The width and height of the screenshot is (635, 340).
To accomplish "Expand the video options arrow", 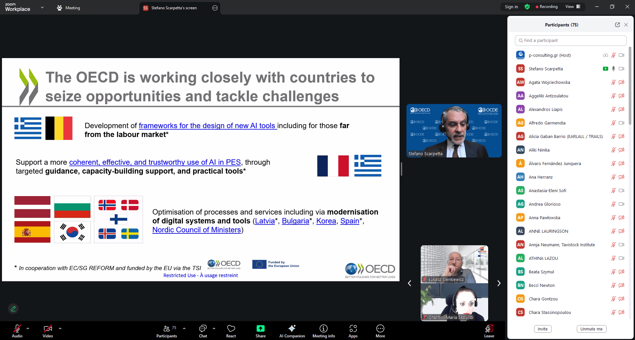I will click(60, 328).
